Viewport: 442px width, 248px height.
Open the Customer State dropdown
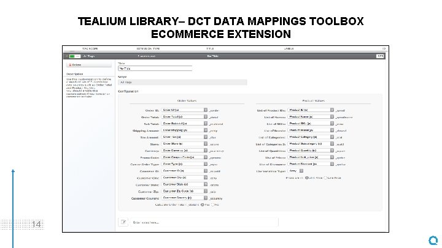[184, 184]
